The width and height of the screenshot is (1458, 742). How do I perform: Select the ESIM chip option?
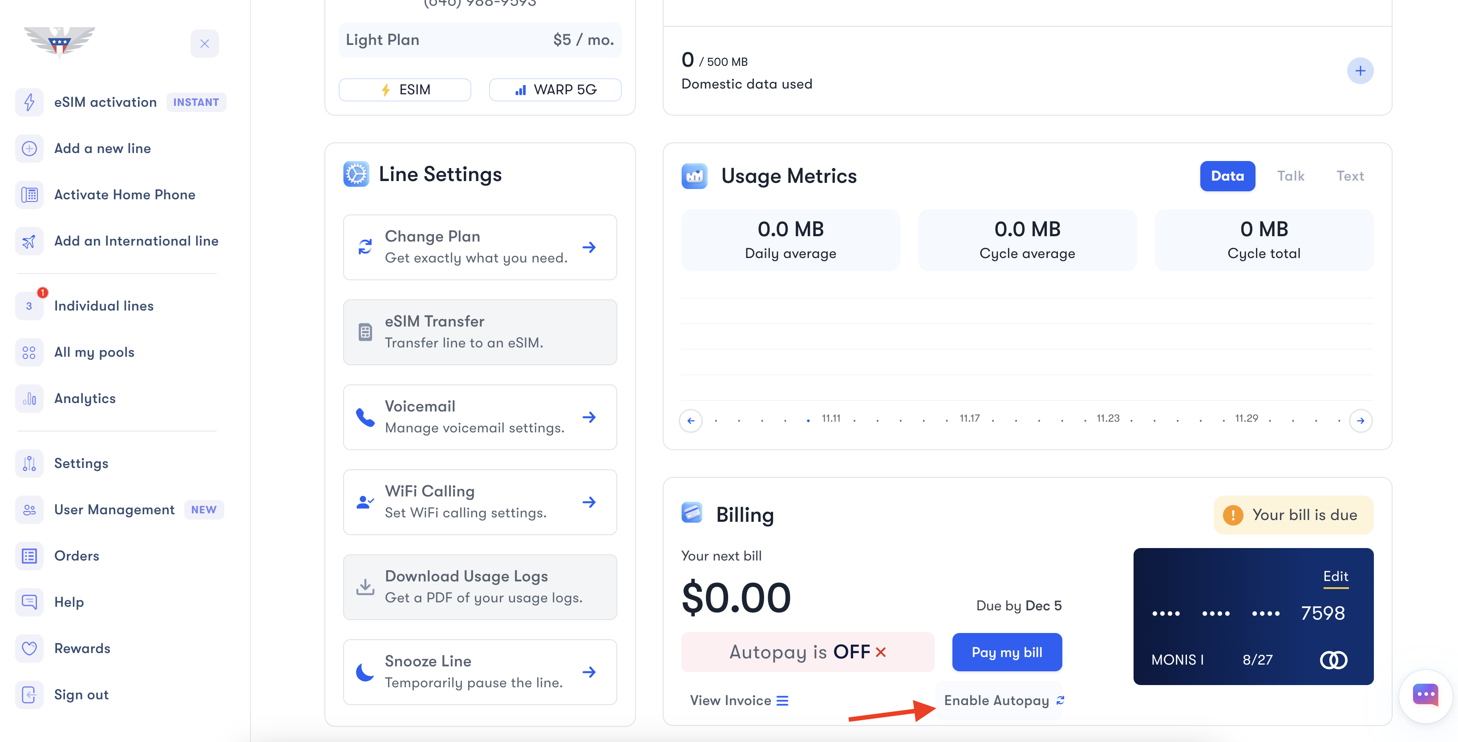point(405,90)
